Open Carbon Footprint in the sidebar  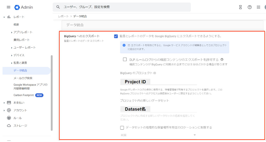coord(24,95)
